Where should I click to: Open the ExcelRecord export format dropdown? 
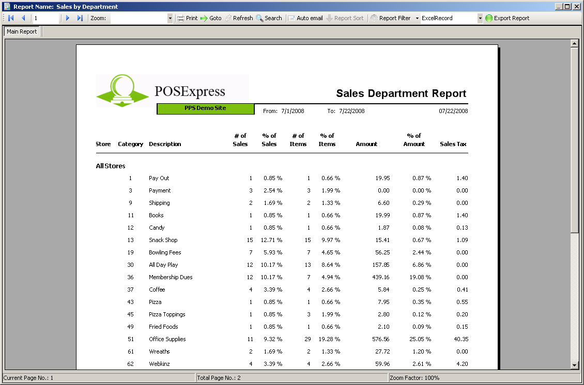(x=480, y=18)
